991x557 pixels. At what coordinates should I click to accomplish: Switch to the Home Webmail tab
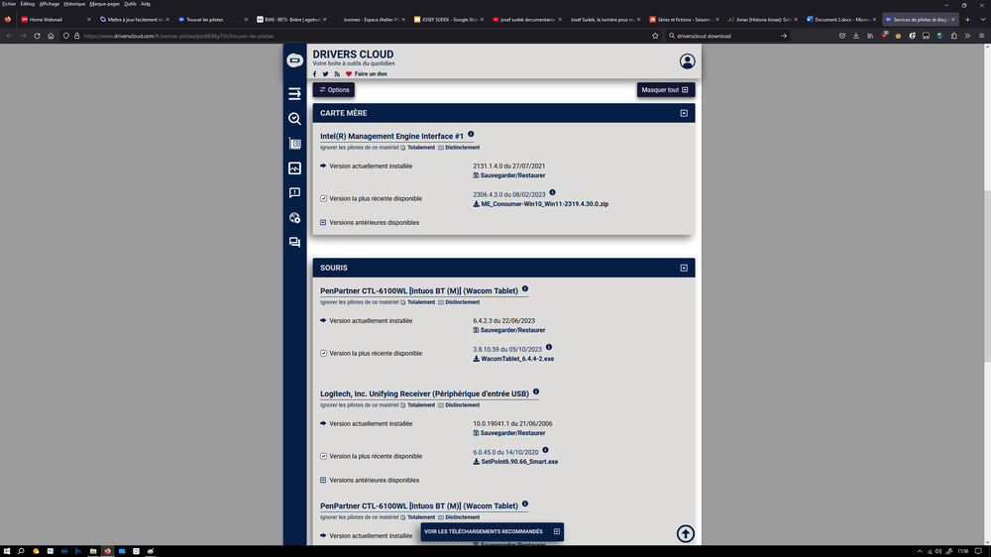(x=45, y=19)
